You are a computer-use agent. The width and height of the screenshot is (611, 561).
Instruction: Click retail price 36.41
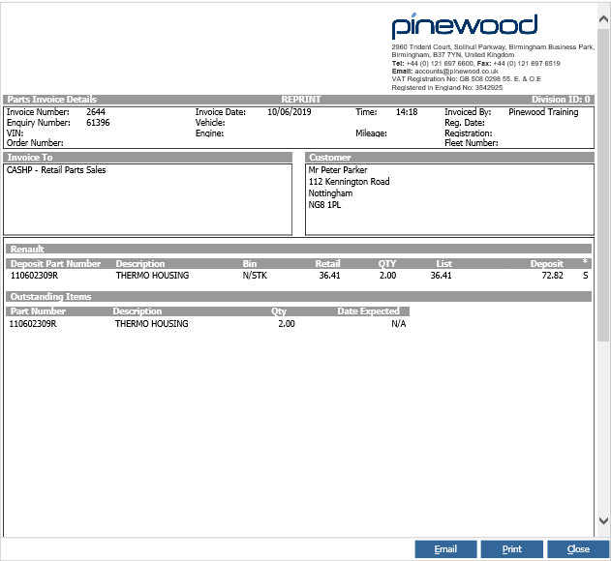point(329,276)
